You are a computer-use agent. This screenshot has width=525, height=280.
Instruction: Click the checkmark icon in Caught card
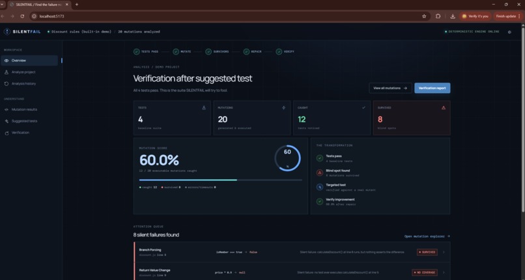click(x=363, y=107)
